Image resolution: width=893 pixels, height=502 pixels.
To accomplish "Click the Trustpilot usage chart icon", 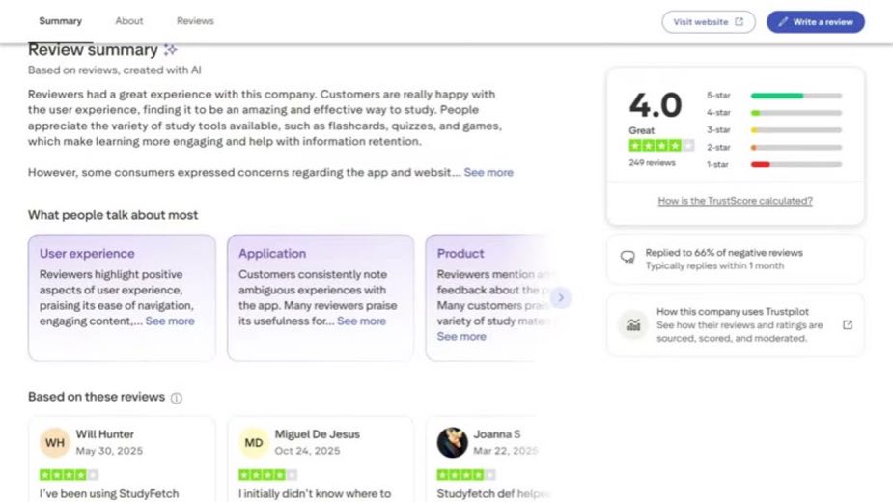I will (x=633, y=324).
